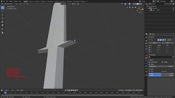Screen dimensions: 175x98
Task: Select the Cursor tool
Action: coord(2,11)
